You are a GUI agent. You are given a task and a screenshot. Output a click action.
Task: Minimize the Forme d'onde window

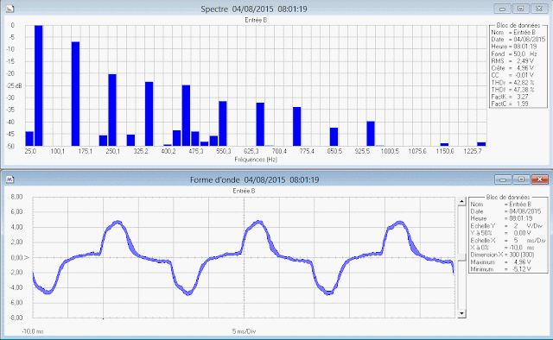pos(503,179)
